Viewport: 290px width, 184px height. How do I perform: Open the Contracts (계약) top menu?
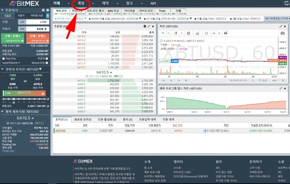click(x=105, y=3)
